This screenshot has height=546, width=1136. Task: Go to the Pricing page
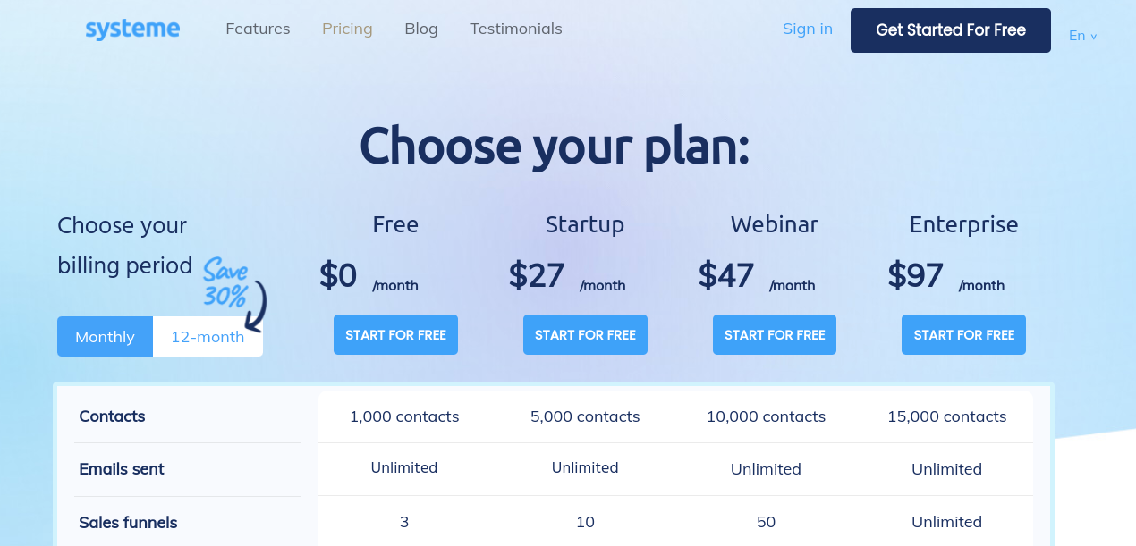[347, 29]
